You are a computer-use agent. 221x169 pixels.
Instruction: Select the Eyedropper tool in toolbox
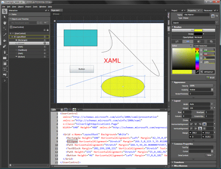tap(5, 35)
